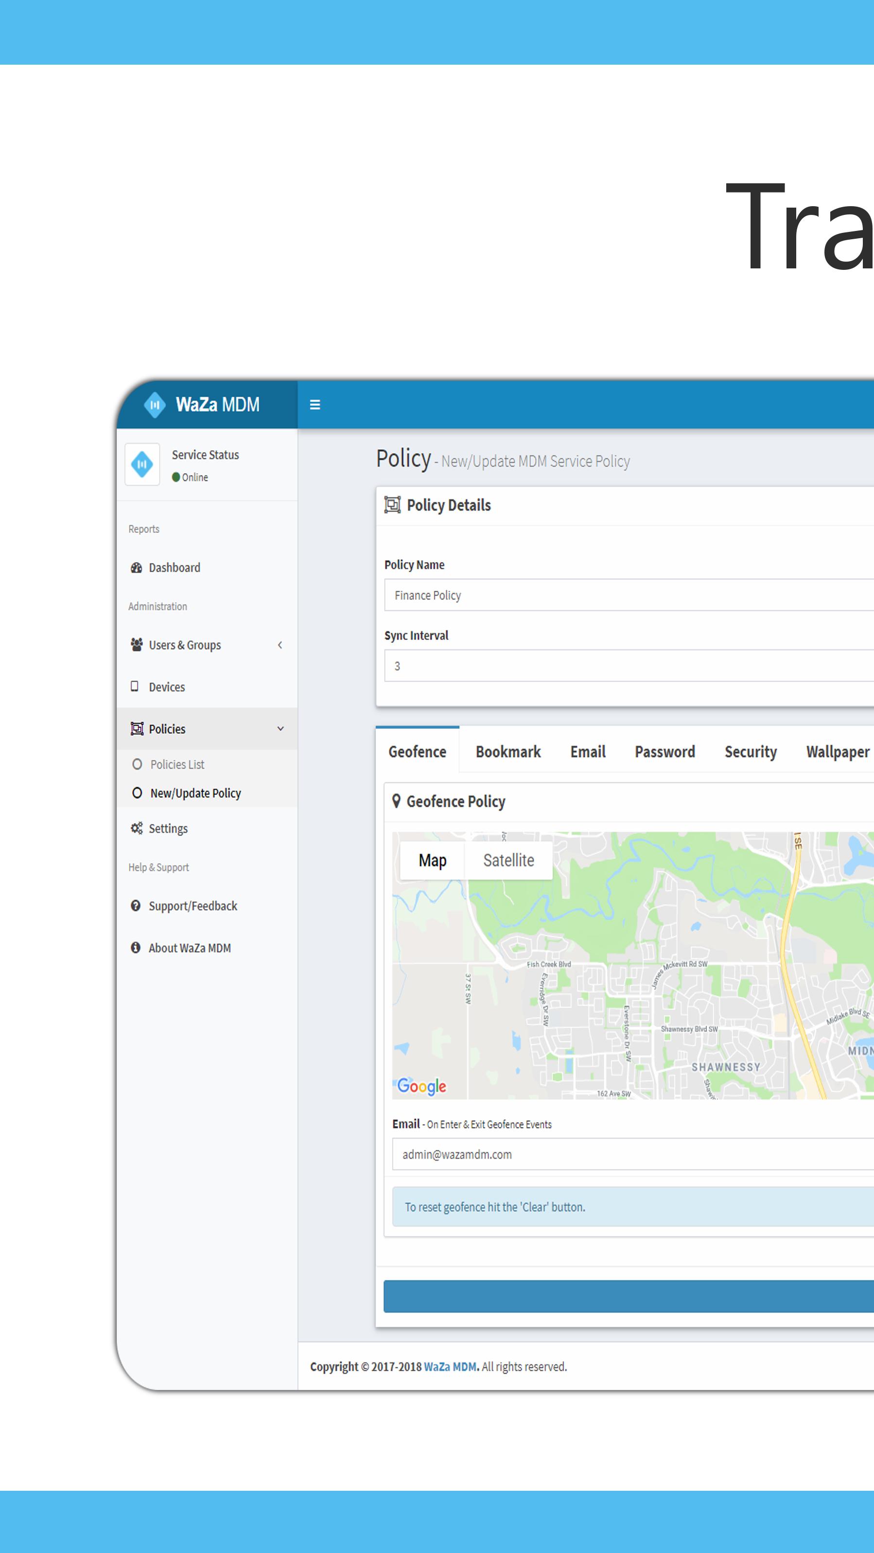The image size is (874, 1553).
Task: Click the Shawnessy area on the map
Action: tap(726, 1066)
